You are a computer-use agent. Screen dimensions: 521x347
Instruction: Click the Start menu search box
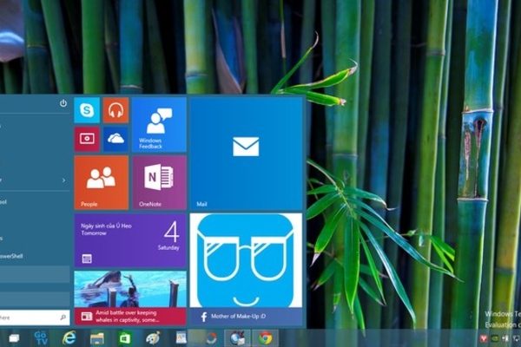(35, 318)
